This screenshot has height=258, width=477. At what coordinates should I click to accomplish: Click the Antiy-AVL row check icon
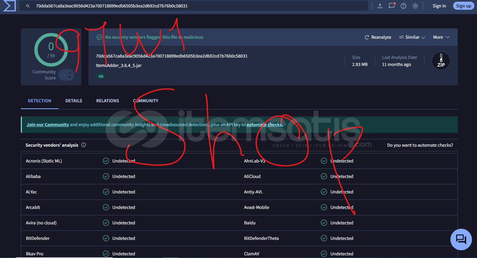[x=324, y=192]
